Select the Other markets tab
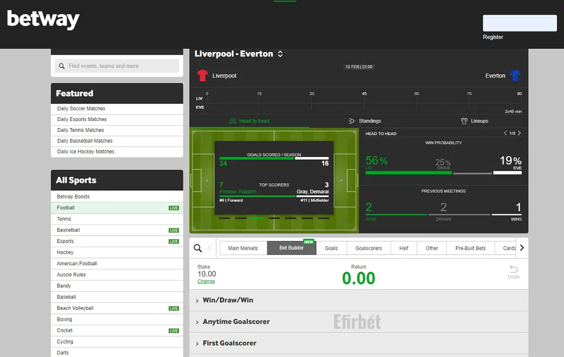The height and width of the screenshot is (357, 564). pyautogui.click(x=432, y=248)
